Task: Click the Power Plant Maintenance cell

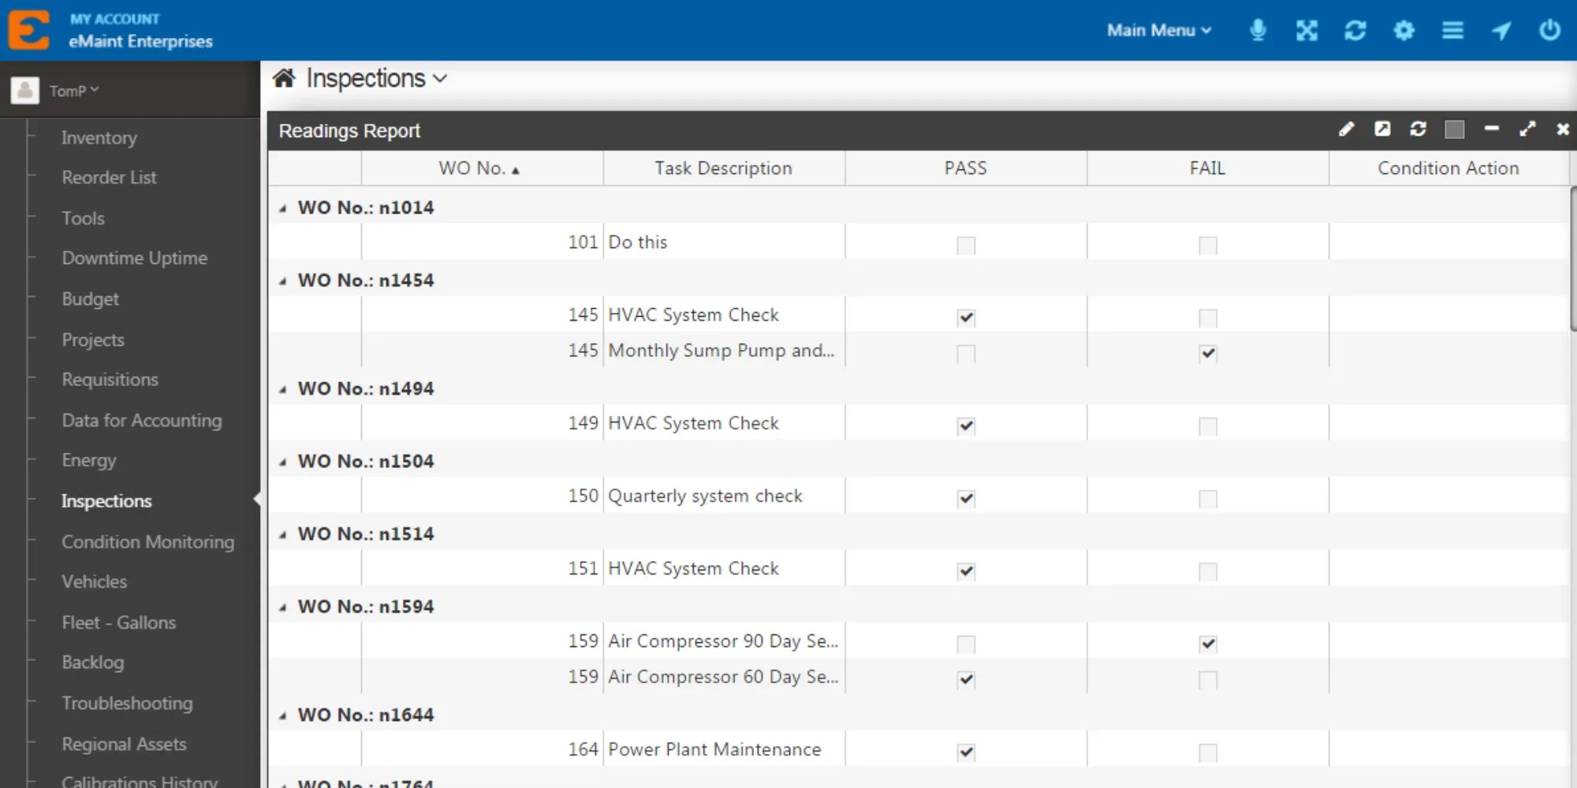Action: tap(724, 749)
